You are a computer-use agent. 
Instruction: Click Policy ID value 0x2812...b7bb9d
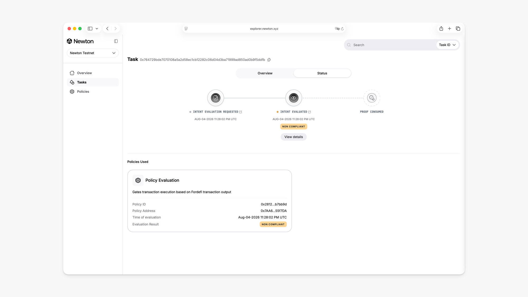pos(274,204)
